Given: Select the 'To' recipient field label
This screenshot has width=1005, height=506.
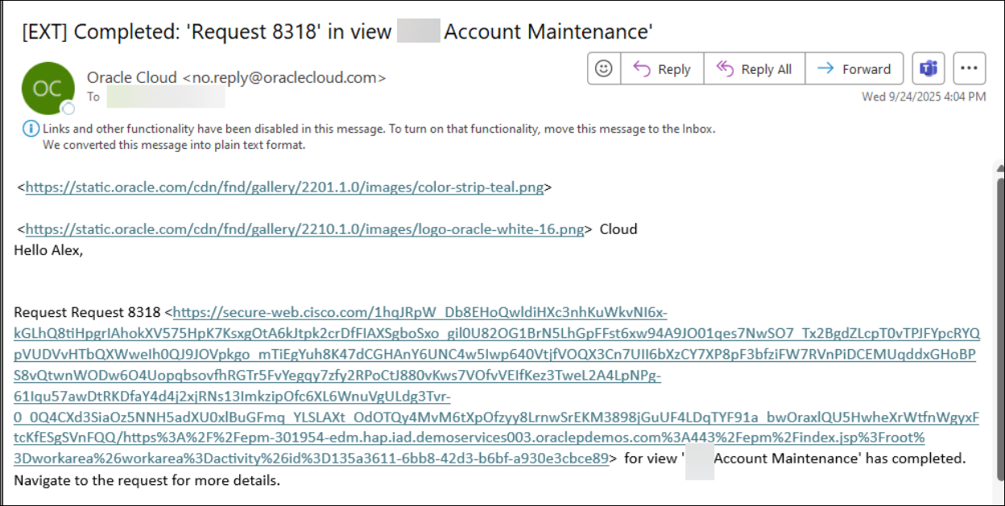Looking at the screenshot, I should click(x=93, y=97).
